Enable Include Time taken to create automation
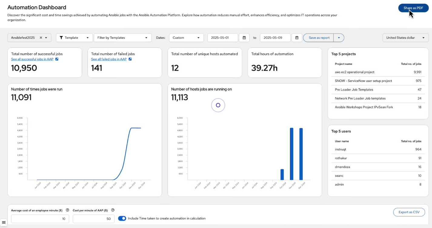The height and width of the screenshot is (228, 432). (122, 218)
